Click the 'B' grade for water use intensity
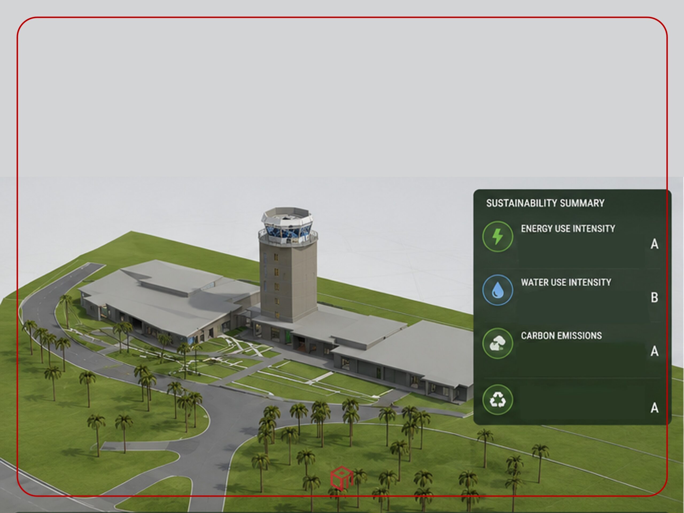 tap(654, 298)
